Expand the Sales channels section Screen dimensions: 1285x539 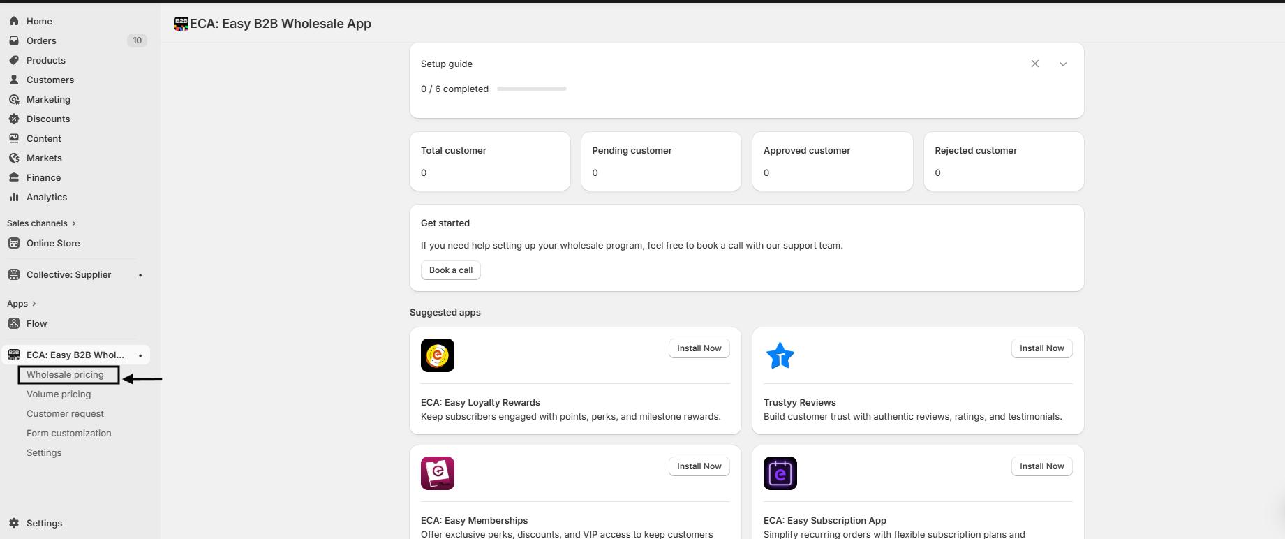point(73,223)
